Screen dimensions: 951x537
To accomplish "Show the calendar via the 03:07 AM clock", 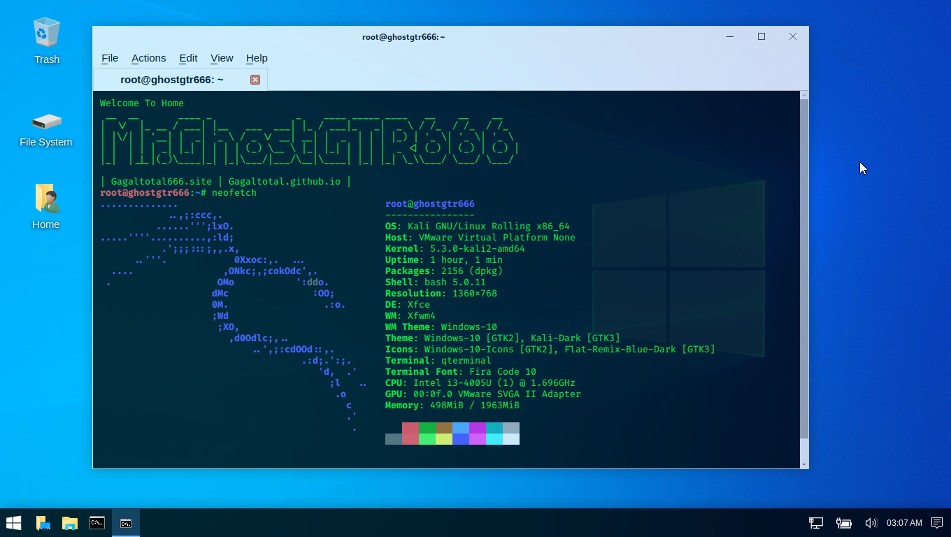I will (904, 523).
